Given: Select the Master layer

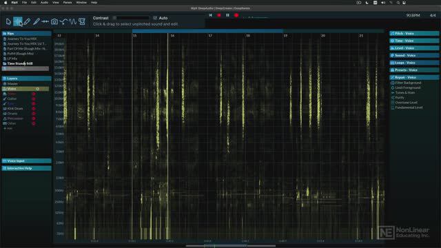Looking at the screenshot, I should (x=12, y=84).
